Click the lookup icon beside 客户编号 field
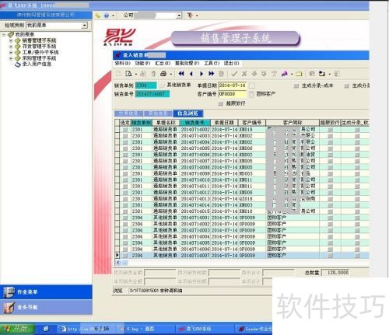Screen dimensions: 389x335 click(x=251, y=94)
